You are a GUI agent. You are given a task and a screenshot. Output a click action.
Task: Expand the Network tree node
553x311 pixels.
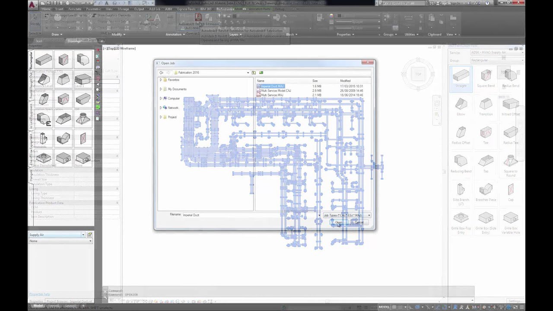tap(161, 108)
